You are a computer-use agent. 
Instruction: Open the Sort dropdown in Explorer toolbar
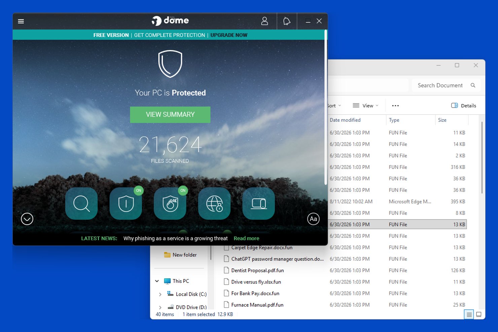pos(334,106)
